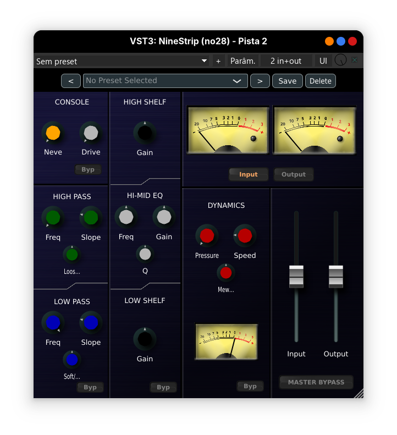Screen dimensions: 397x435
Task: Click the red Pressure knob in Dynamics
Action: click(x=207, y=236)
